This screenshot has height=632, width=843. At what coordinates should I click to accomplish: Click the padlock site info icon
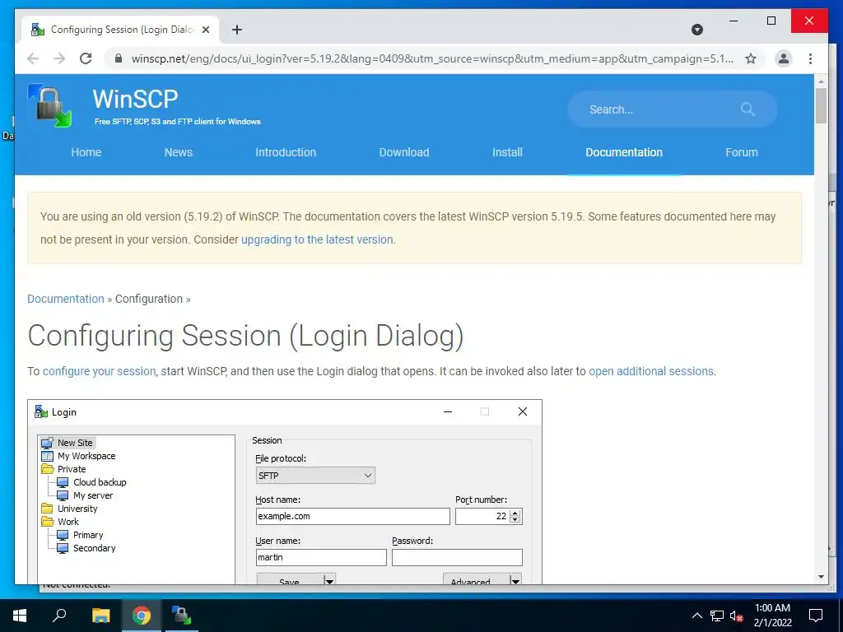[119, 58]
